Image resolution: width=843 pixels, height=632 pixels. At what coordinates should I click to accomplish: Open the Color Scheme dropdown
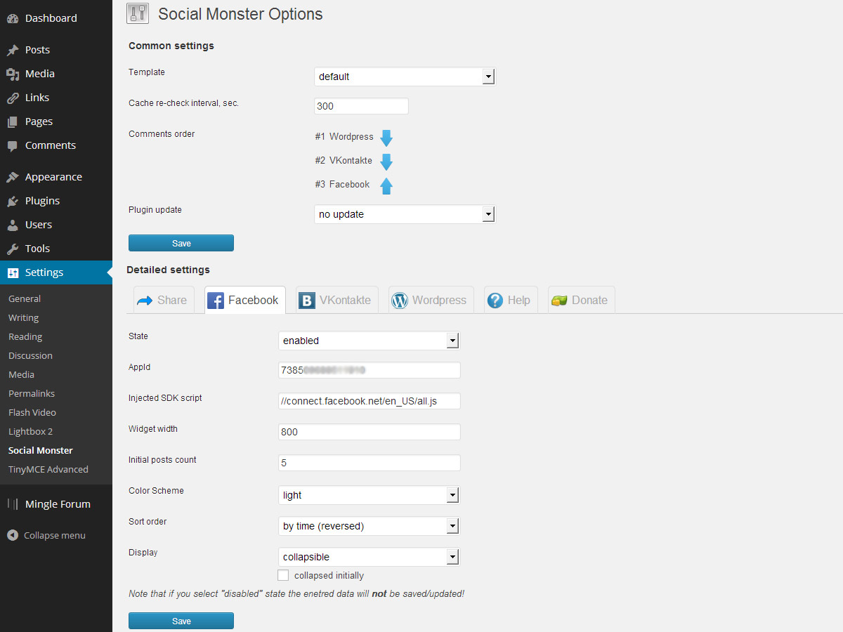pyautogui.click(x=369, y=495)
